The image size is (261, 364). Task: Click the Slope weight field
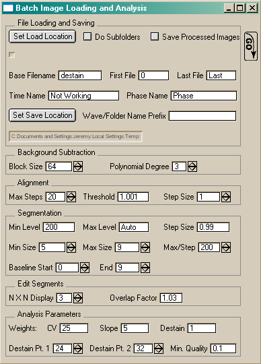(x=135, y=328)
